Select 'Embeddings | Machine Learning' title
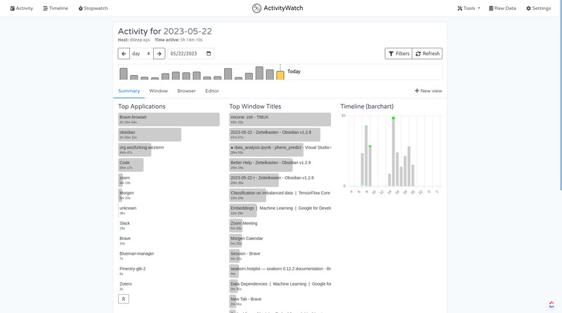 coord(280,211)
